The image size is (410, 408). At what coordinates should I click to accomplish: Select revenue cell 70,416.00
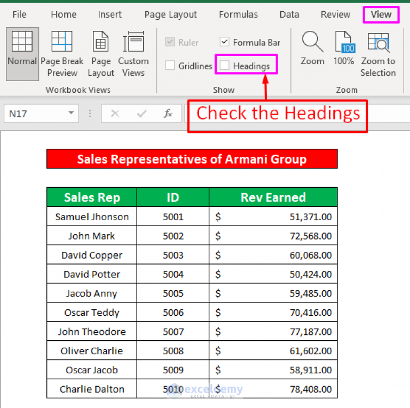[x=273, y=312]
